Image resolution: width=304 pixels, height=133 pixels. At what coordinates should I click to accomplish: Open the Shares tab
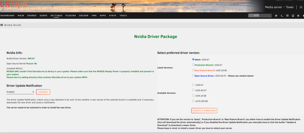click(x=32, y=16)
